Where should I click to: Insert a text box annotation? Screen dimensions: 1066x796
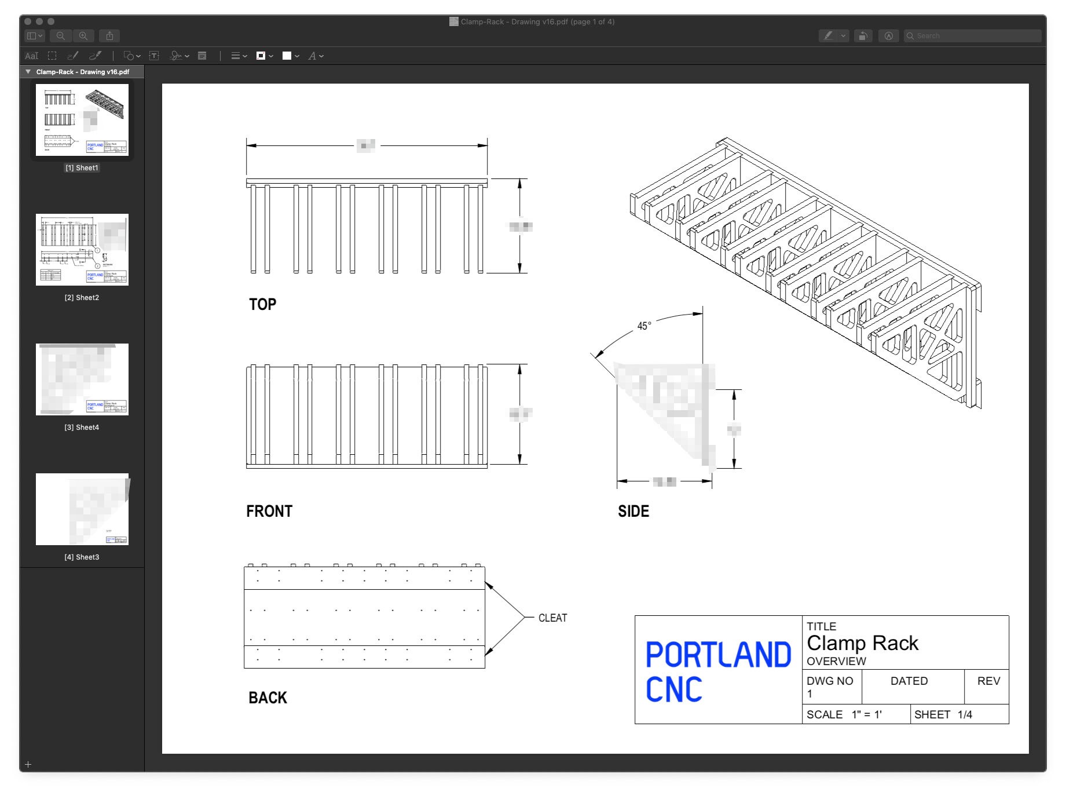coord(155,56)
